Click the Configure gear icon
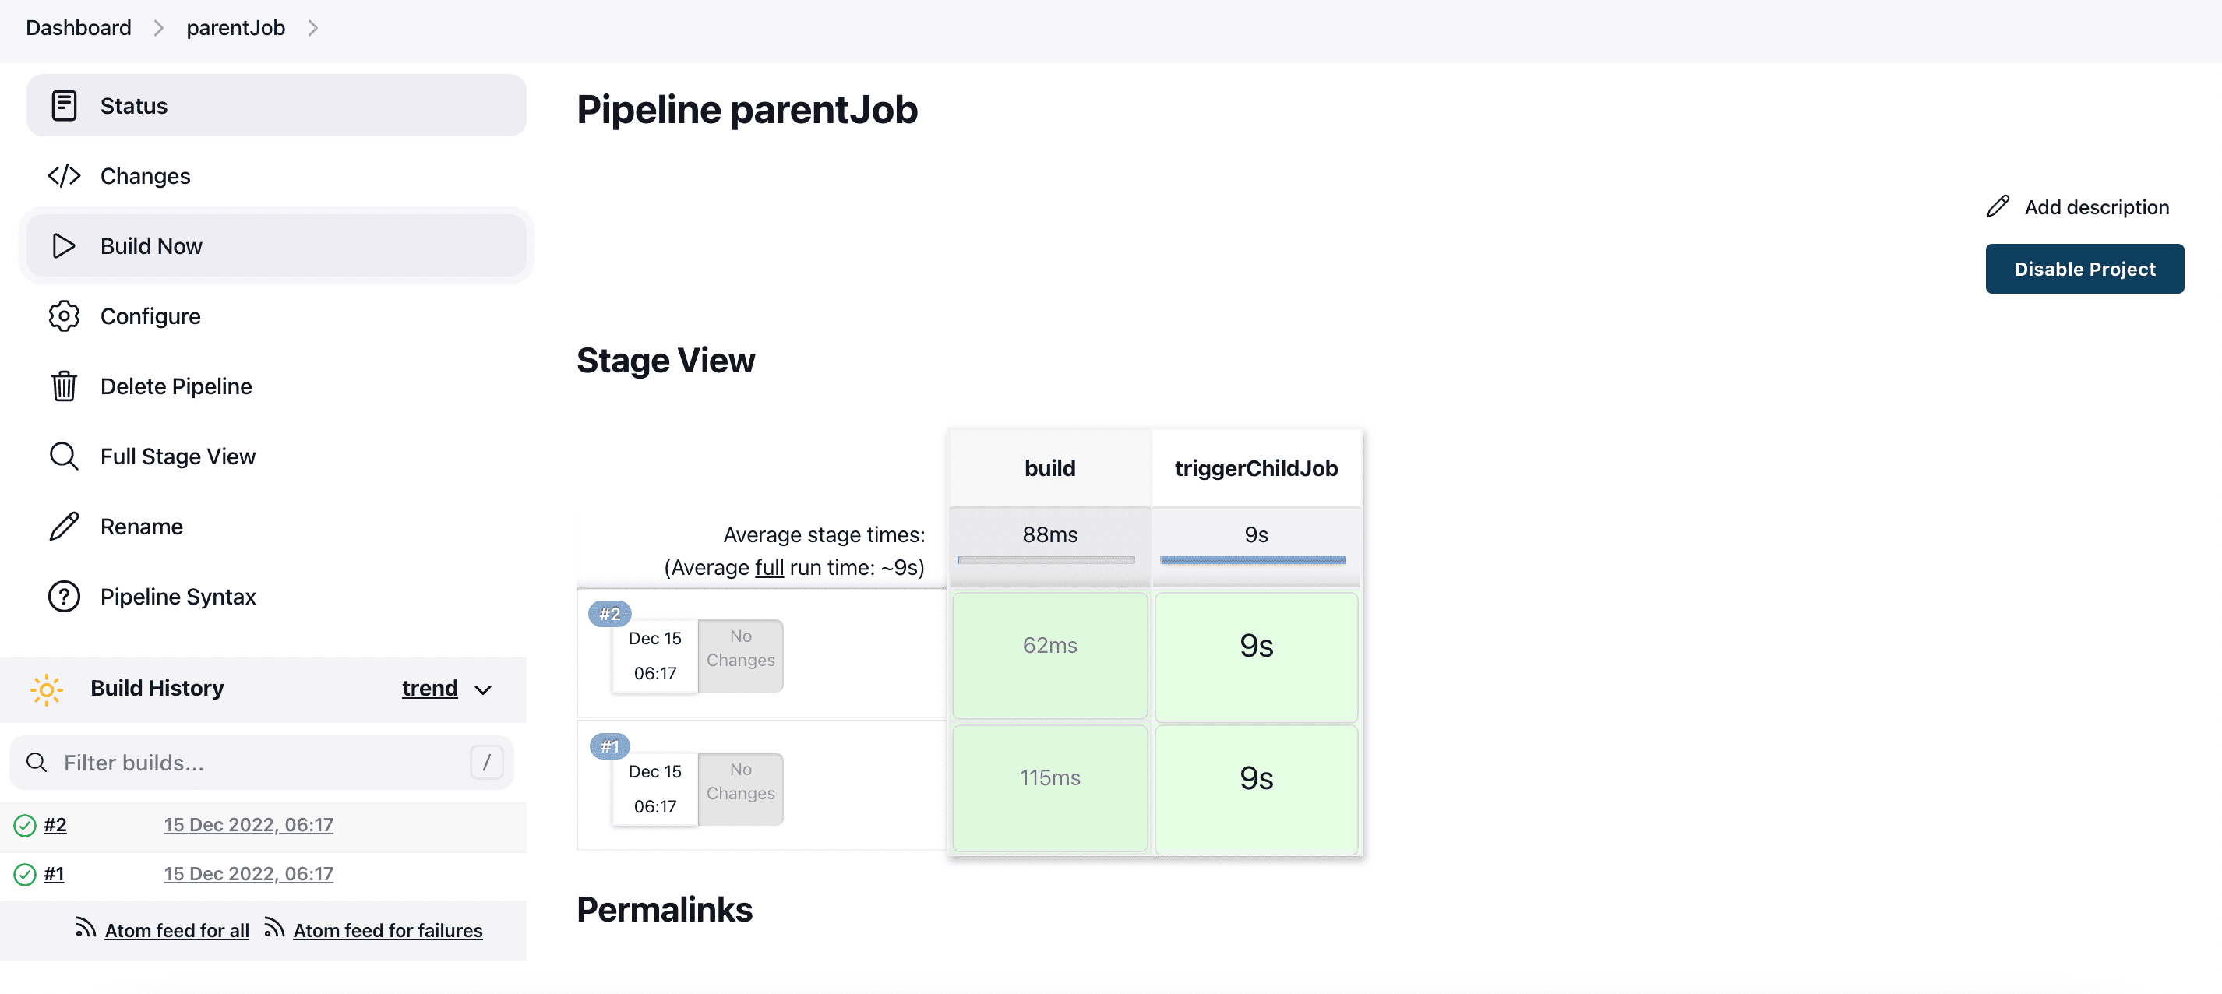This screenshot has height=994, width=2222. pos(62,315)
